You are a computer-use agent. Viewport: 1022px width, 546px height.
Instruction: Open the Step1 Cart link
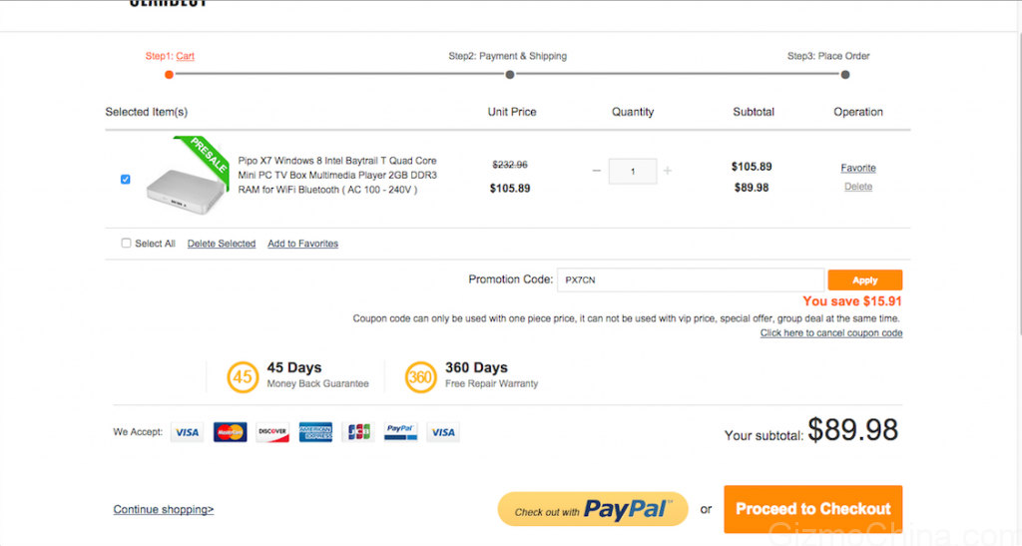click(185, 57)
